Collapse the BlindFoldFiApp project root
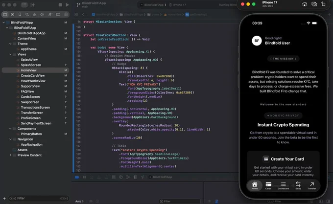The image size is (333, 204). [3, 23]
